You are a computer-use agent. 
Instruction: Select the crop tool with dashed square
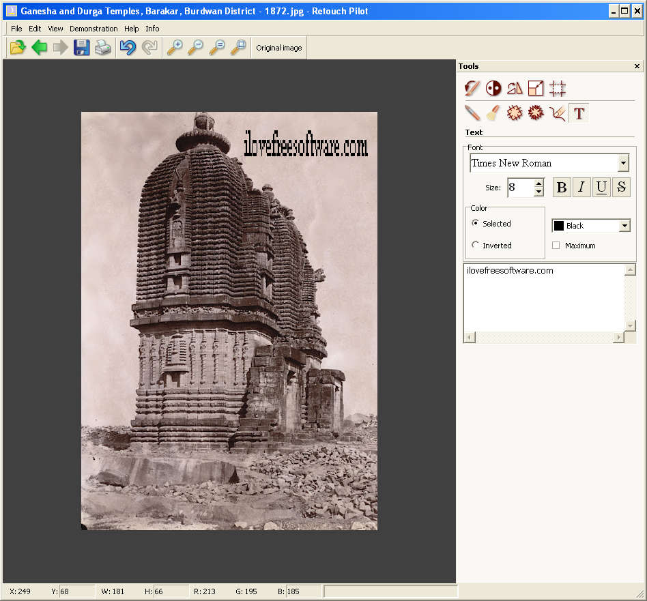click(558, 88)
